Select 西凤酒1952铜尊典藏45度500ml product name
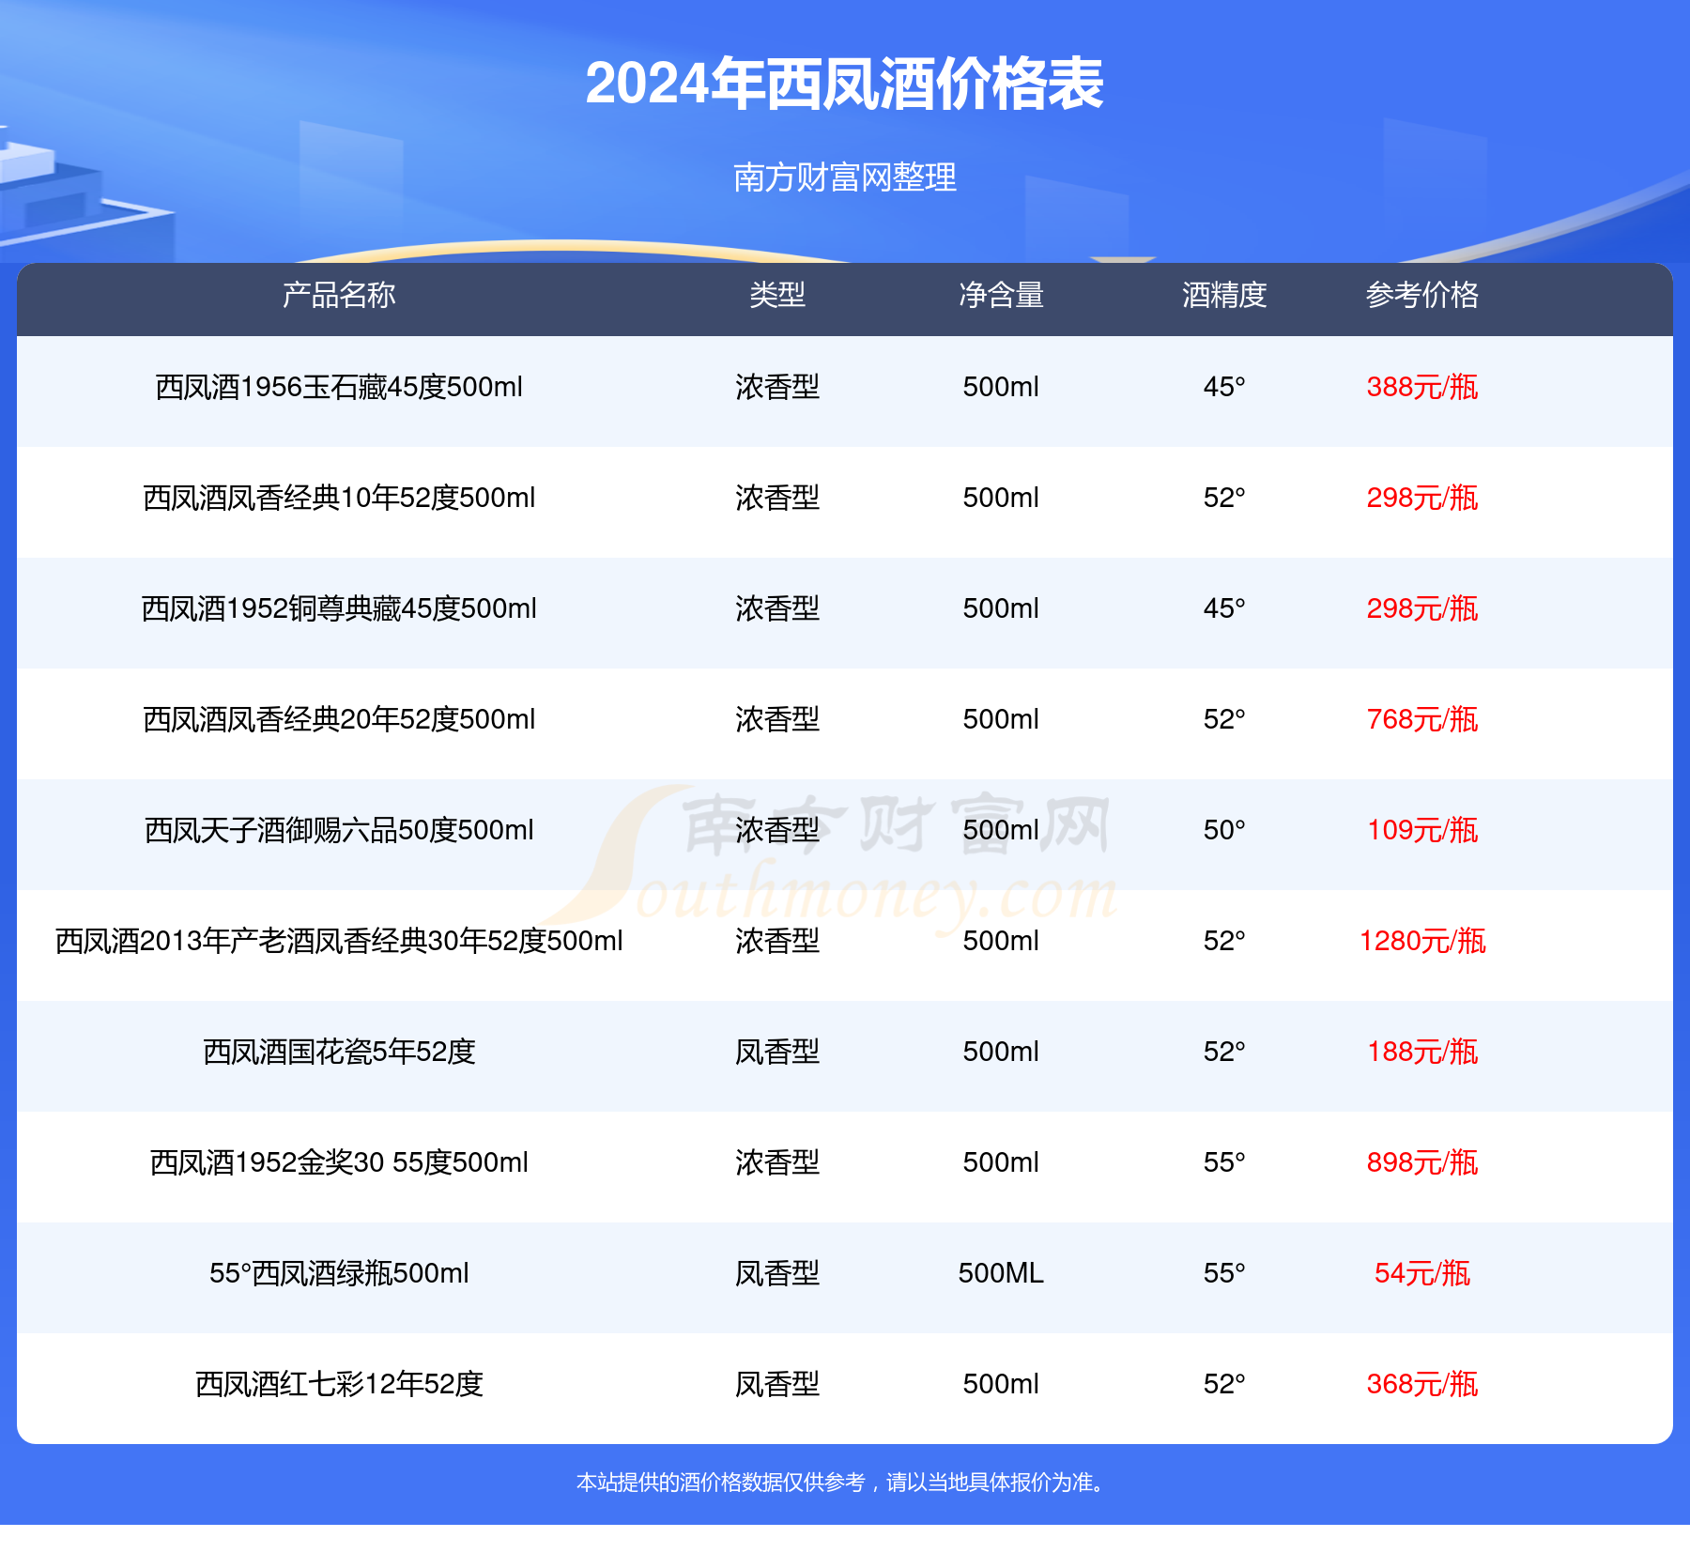The height and width of the screenshot is (1568, 1690). pos(339,608)
